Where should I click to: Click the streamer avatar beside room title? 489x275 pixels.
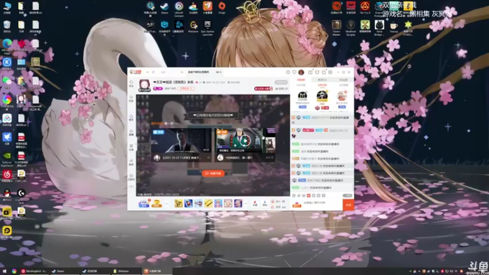(144, 85)
